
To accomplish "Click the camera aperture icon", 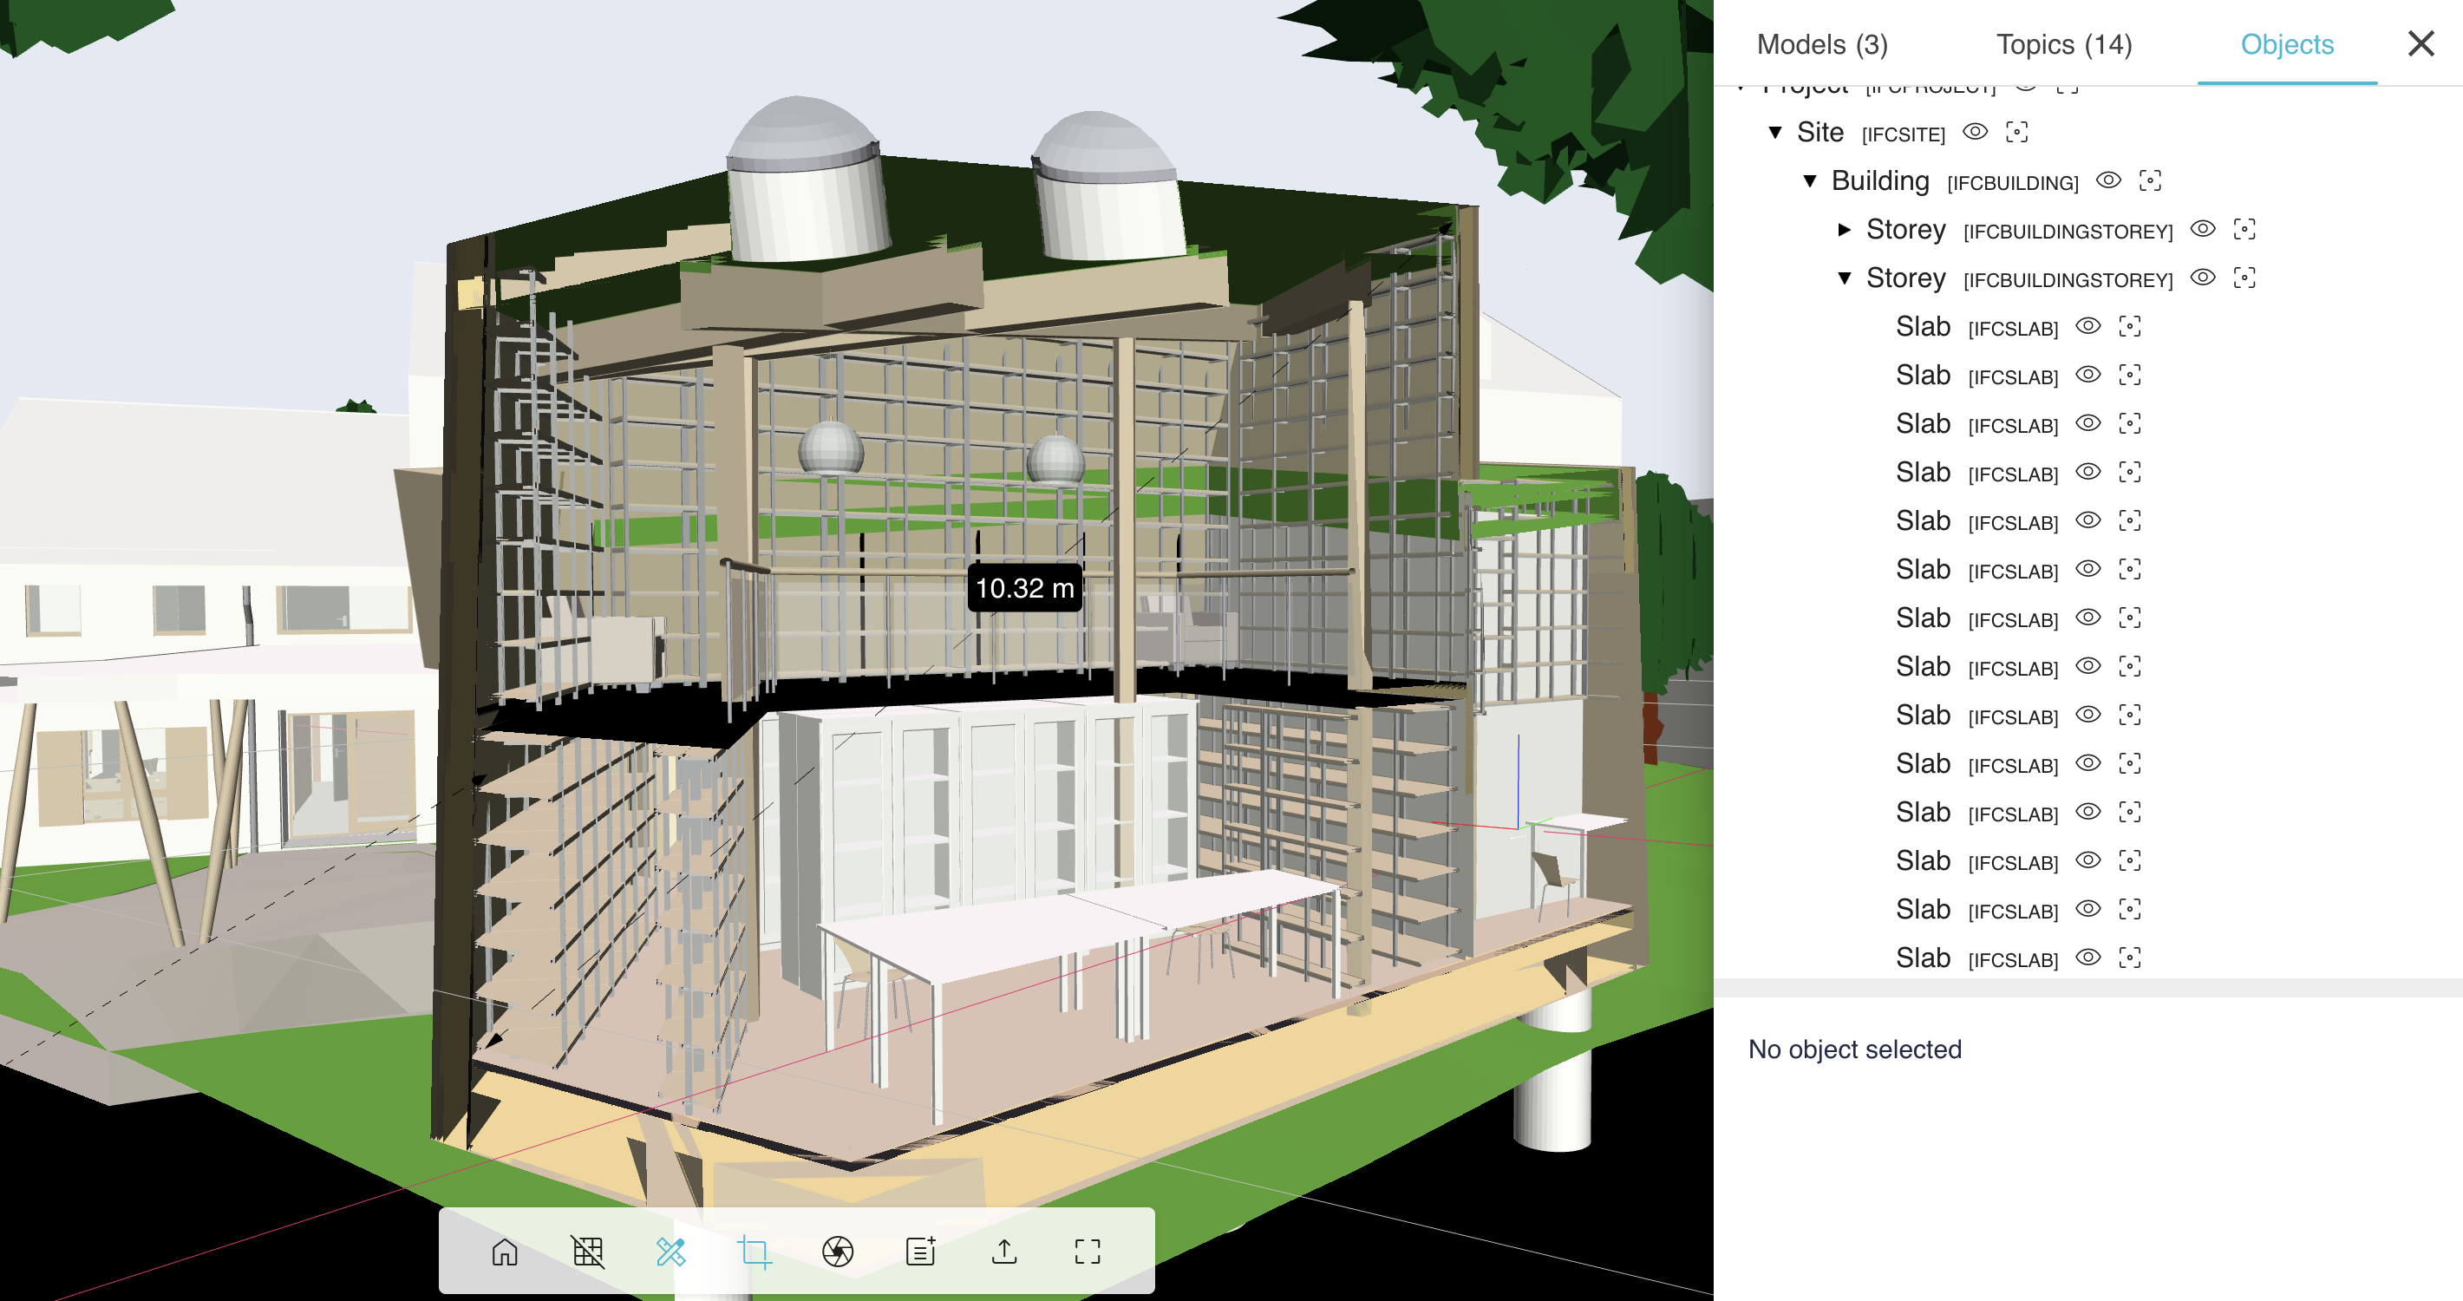I will click(838, 1252).
